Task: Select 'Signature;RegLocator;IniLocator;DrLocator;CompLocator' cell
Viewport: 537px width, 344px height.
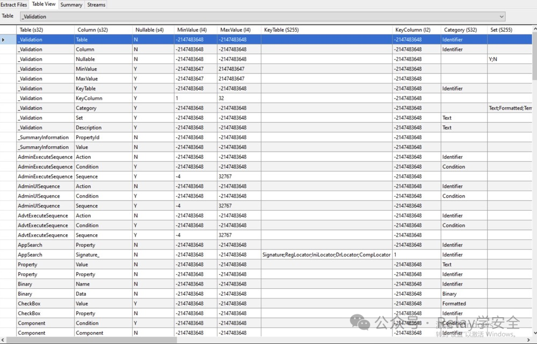Action: tap(326, 255)
